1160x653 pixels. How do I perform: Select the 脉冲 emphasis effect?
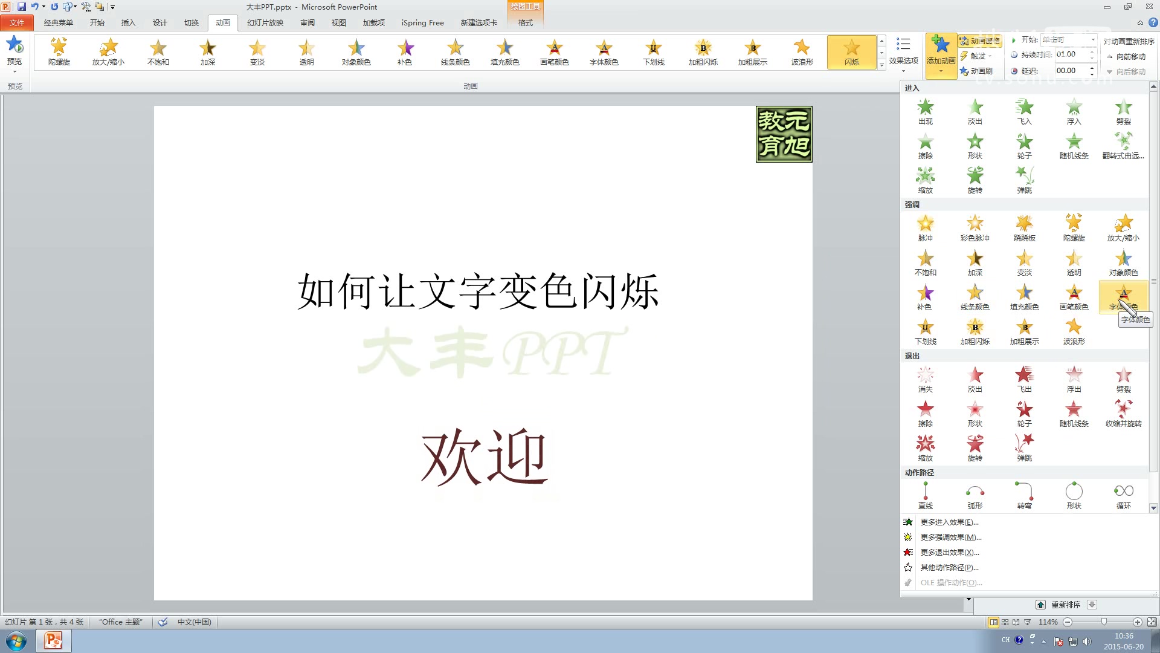[926, 227]
